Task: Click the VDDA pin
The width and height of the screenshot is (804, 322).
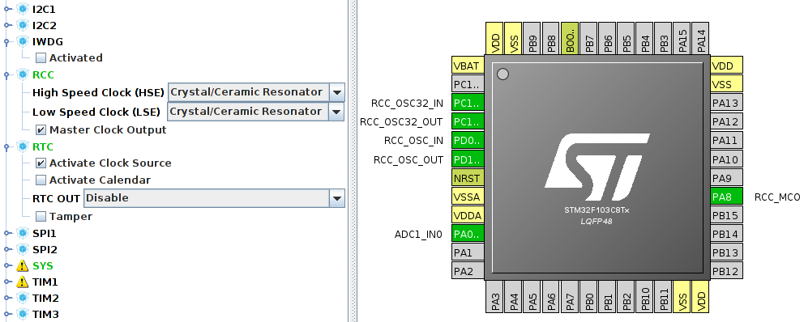Action: coord(468,215)
